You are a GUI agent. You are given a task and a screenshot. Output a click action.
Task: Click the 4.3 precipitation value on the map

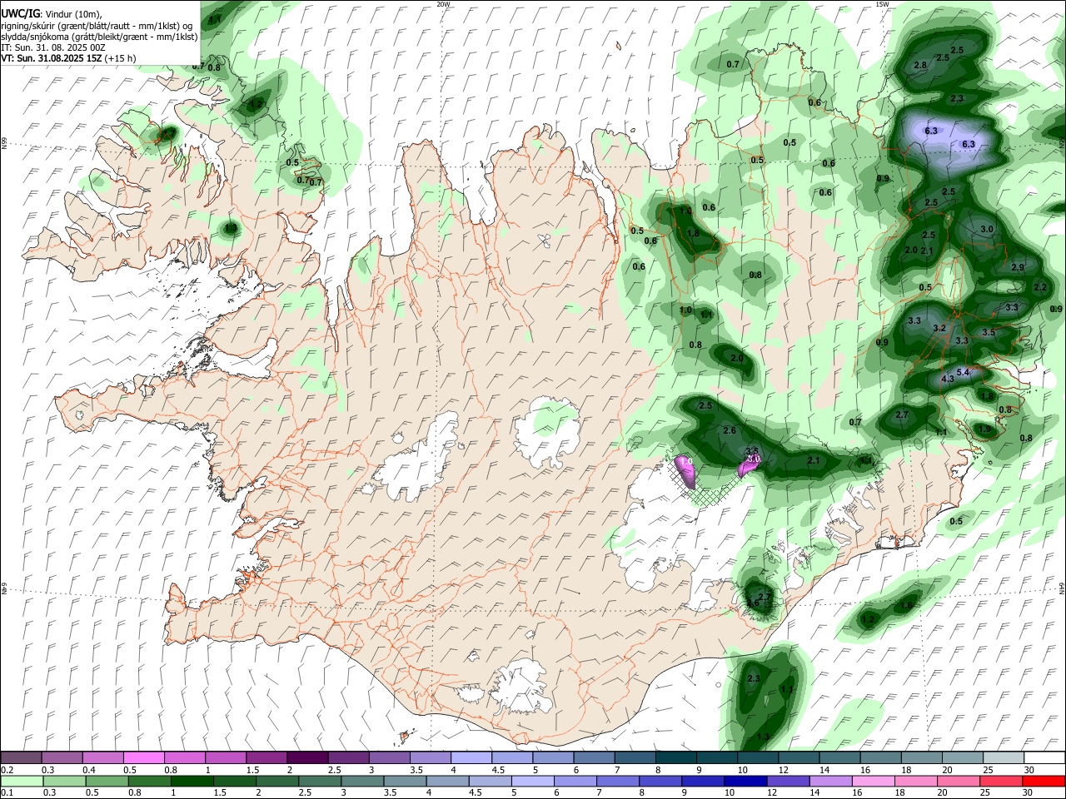[x=948, y=379]
